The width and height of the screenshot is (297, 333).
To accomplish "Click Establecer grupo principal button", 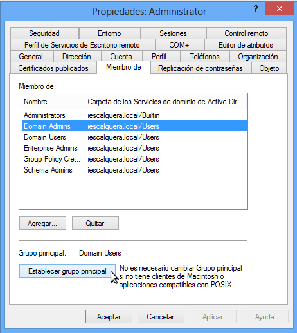I will coord(67,271).
